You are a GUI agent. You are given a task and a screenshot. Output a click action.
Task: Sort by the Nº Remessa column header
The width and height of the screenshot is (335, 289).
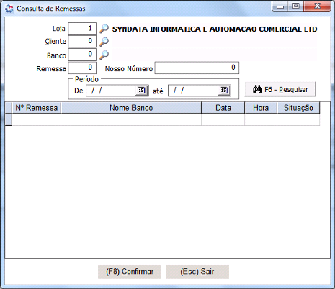pos(37,108)
